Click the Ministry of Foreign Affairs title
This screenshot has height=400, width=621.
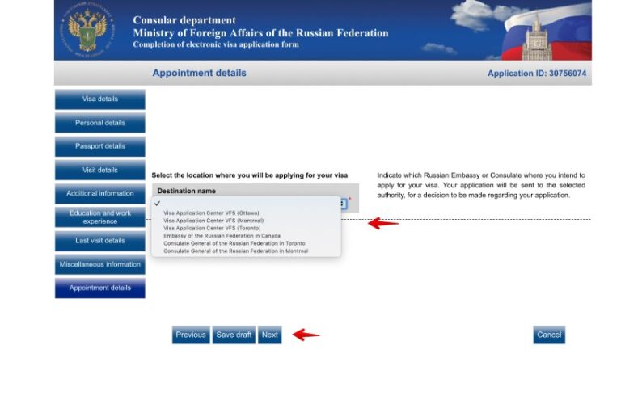pyautogui.click(x=260, y=33)
